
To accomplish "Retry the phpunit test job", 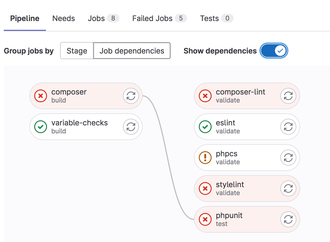I will (x=288, y=219).
